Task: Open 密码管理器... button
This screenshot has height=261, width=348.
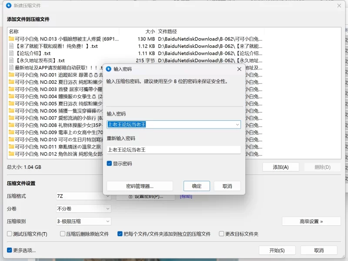Action: tap(140, 186)
